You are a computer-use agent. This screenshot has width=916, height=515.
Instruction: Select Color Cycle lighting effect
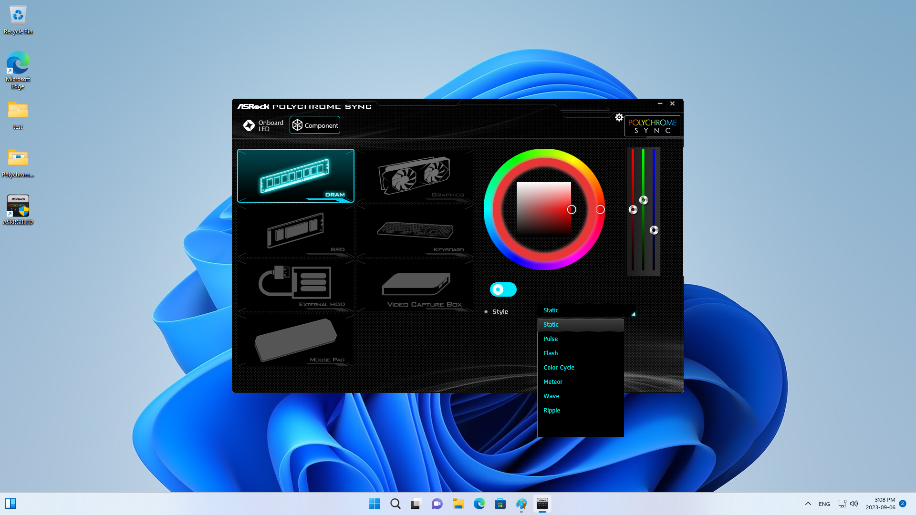pos(559,367)
